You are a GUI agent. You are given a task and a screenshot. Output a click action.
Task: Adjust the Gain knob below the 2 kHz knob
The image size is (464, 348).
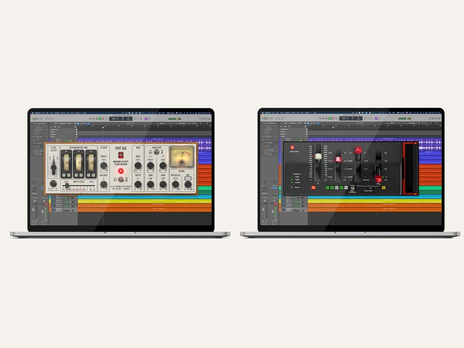[x=163, y=184]
